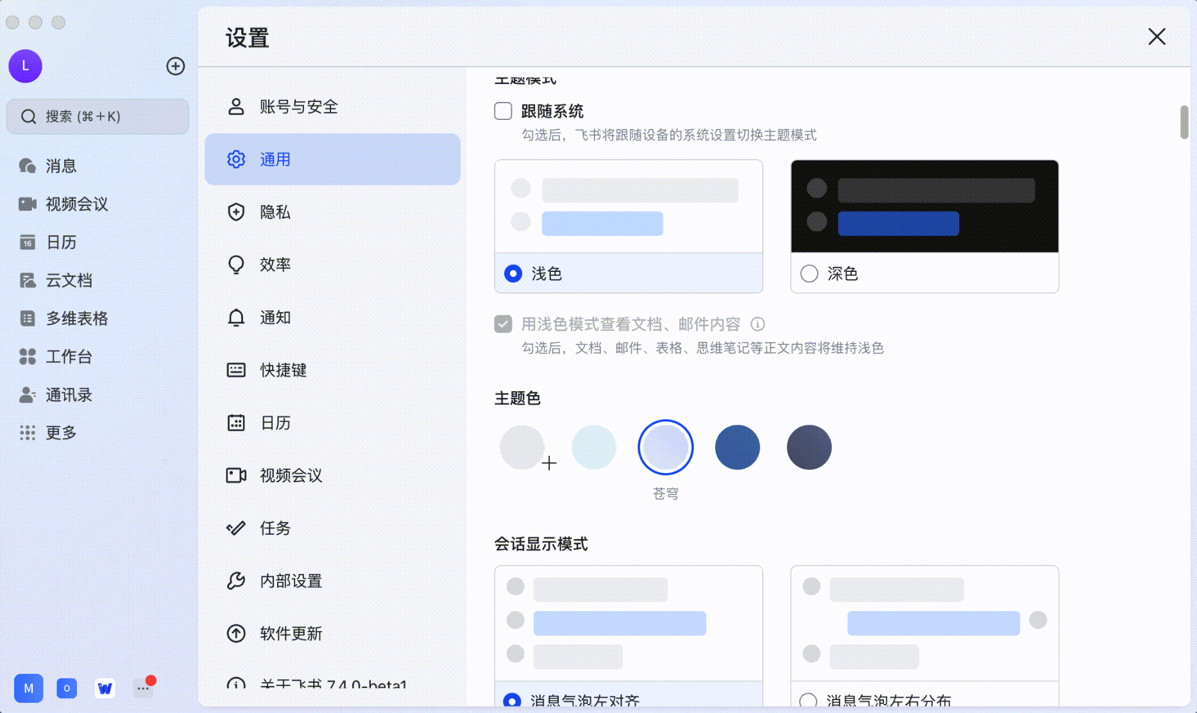The height and width of the screenshot is (713, 1197).
Task: Open the 软件更新 settings tab
Action: 332,633
